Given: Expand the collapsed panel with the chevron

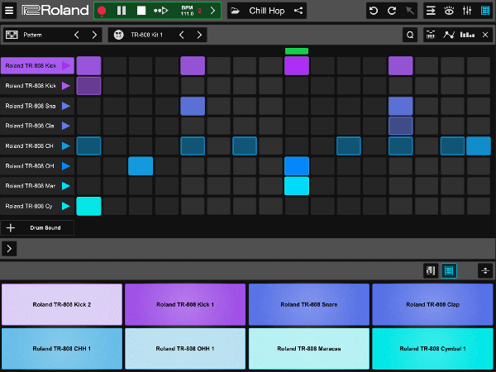Looking at the screenshot, I should click(x=9, y=249).
